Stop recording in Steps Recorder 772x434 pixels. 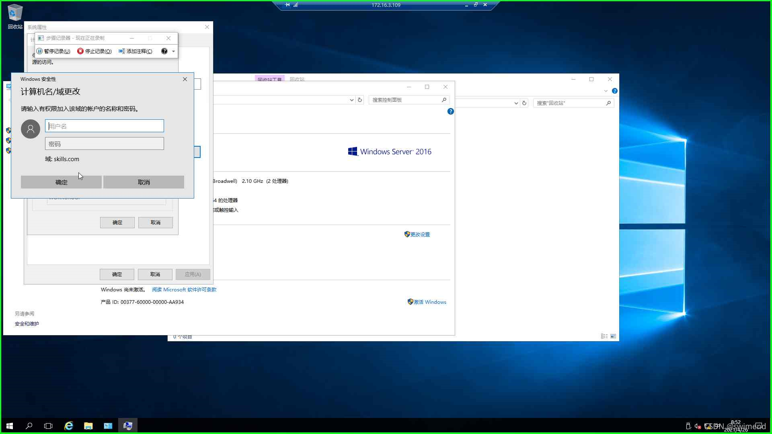pyautogui.click(x=94, y=51)
